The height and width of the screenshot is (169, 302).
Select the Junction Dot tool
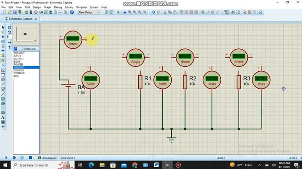pos(3,37)
